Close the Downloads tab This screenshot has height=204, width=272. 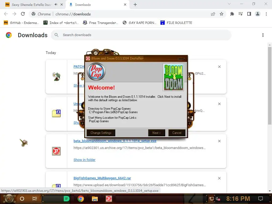pyautogui.click(x=125, y=5)
